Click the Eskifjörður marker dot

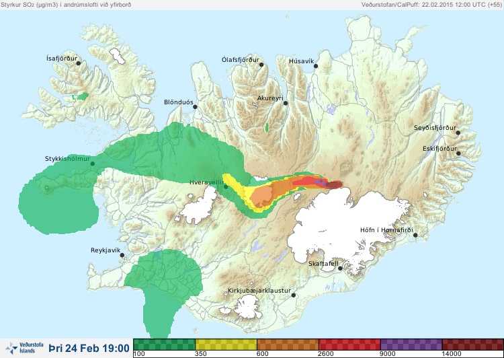tap(458, 153)
